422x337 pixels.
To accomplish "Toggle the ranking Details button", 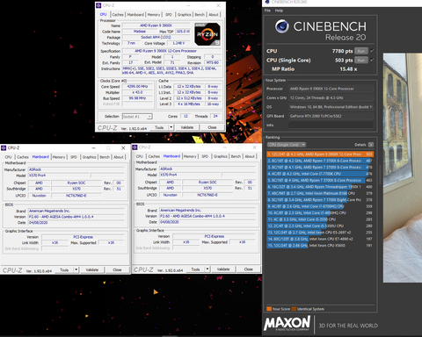I will click(x=371, y=145).
